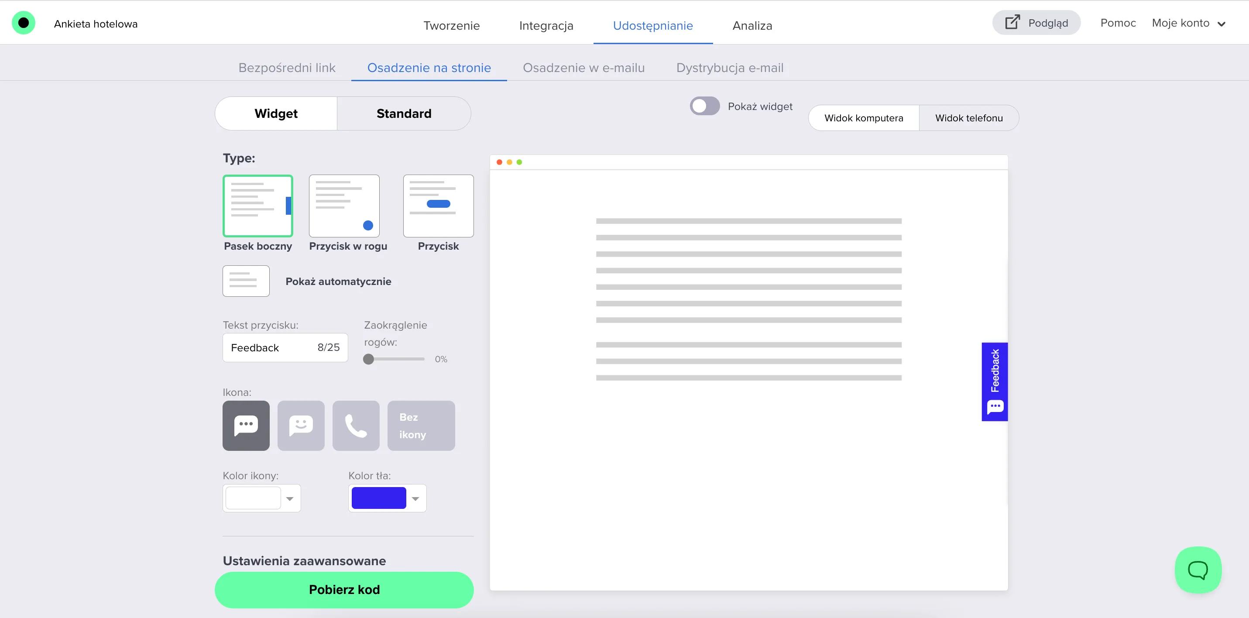
Task: Click the green circle app logo
Action: tap(23, 23)
